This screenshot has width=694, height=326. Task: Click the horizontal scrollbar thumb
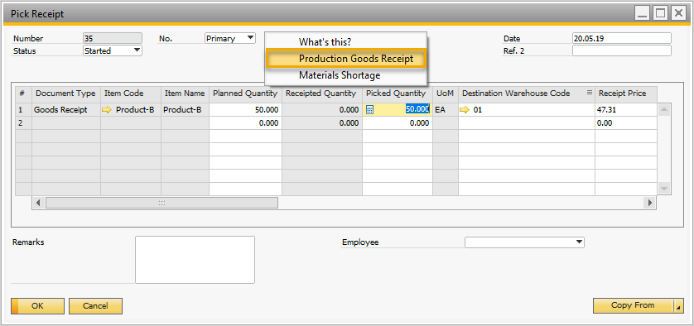pyautogui.click(x=161, y=203)
